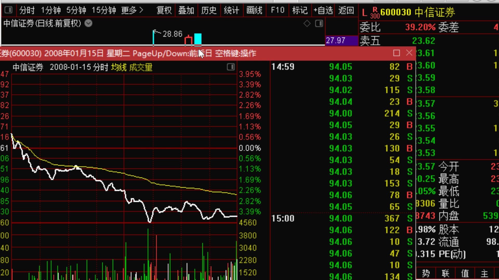
Task: Click the 最低 label in quote panel
Action: 449,191
